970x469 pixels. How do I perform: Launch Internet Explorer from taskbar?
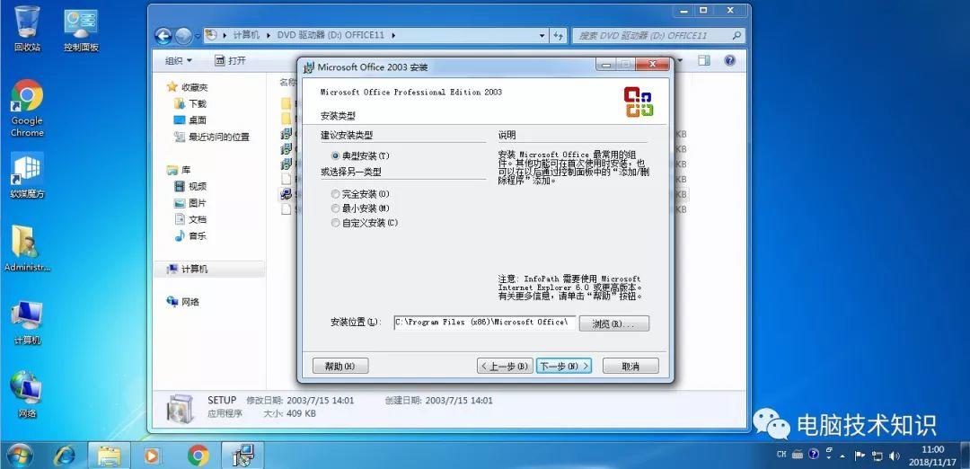65,456
